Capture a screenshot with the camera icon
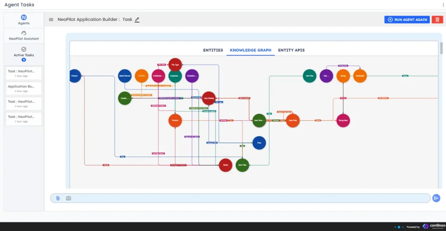446x231 pixels. (x=68, y=198)
